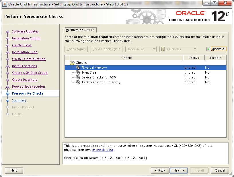Click Ignored status of Swap Size
Screen dimensions: 234x177
(190, 72)
